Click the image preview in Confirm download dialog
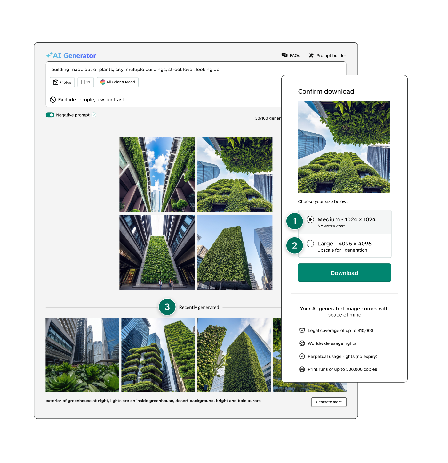The width and height of the screenshot is (448, 463). (x=344, y=147)
